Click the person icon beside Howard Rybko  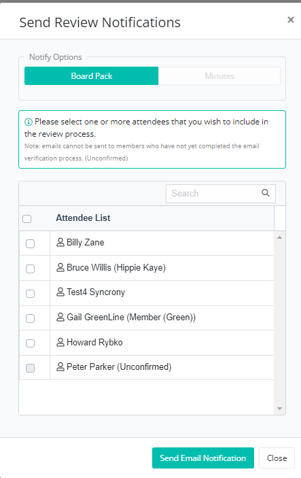(60, 342)
